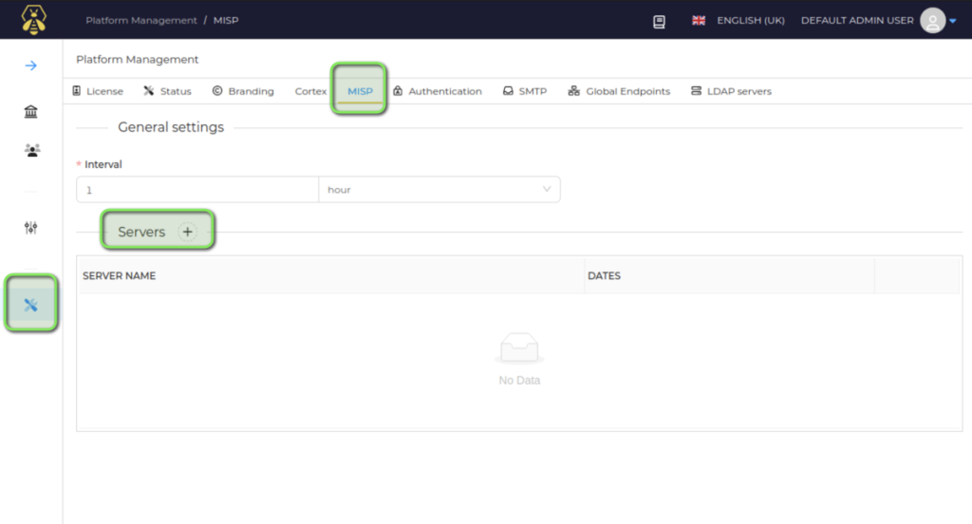The image size is (972, 524).
Task: Click DEFAULT ADMIN USER name
Action: click(x=857, y=21)
